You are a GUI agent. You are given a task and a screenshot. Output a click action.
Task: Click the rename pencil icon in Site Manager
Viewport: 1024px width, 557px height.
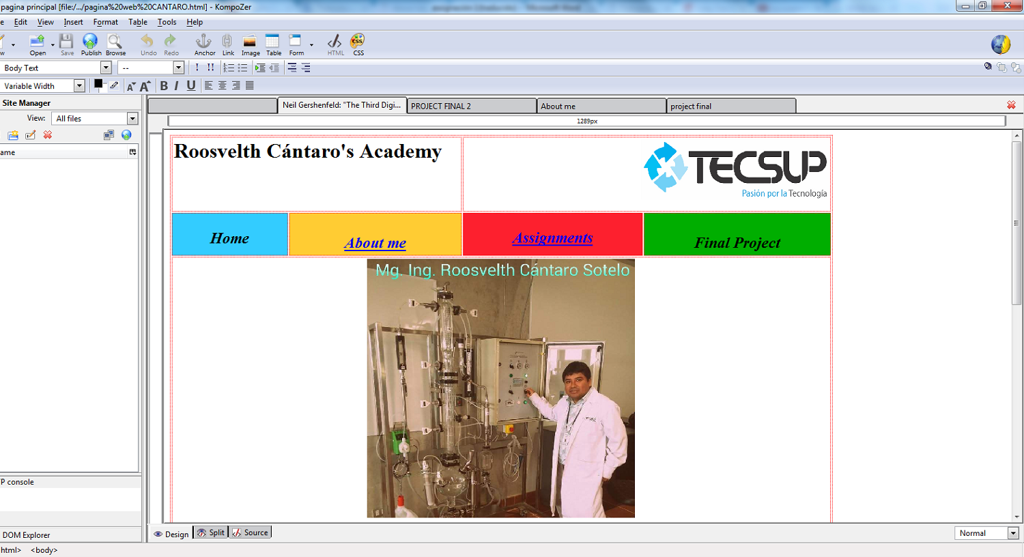(x=30, y=135)
